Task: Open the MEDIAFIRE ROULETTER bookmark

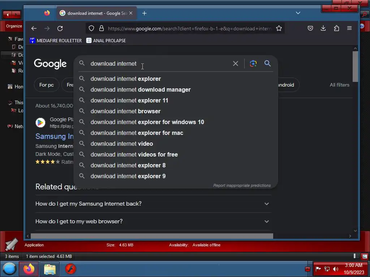Action: [55, 40]
